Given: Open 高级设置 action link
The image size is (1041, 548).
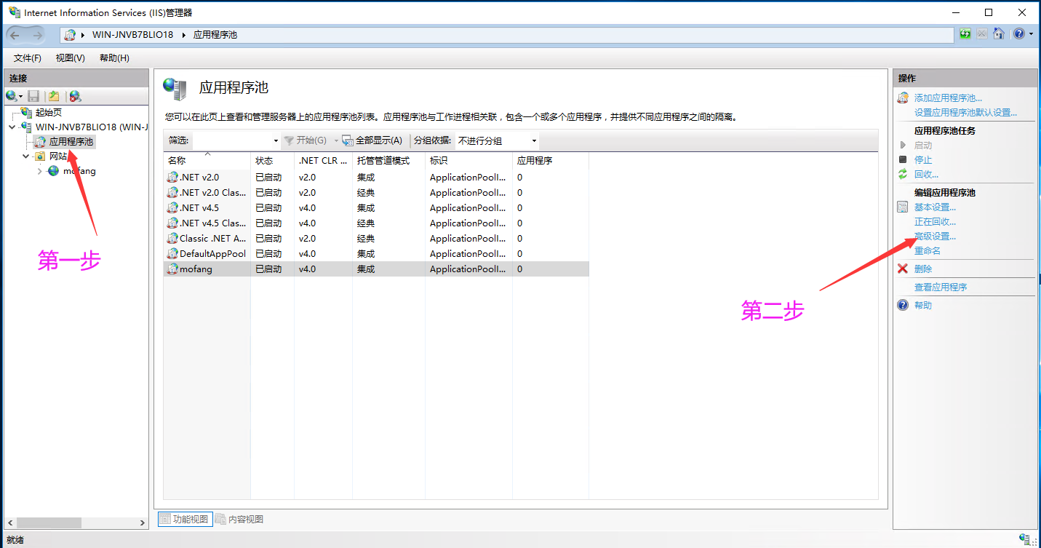Looking at the screenshot, I should point(935,236).
